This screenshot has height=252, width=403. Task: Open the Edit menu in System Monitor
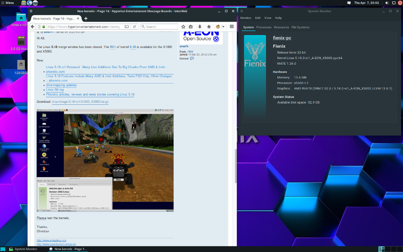click(258, 18)
